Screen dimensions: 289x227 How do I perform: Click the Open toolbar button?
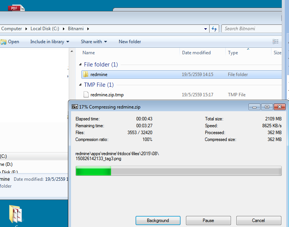tap(10, 42)
